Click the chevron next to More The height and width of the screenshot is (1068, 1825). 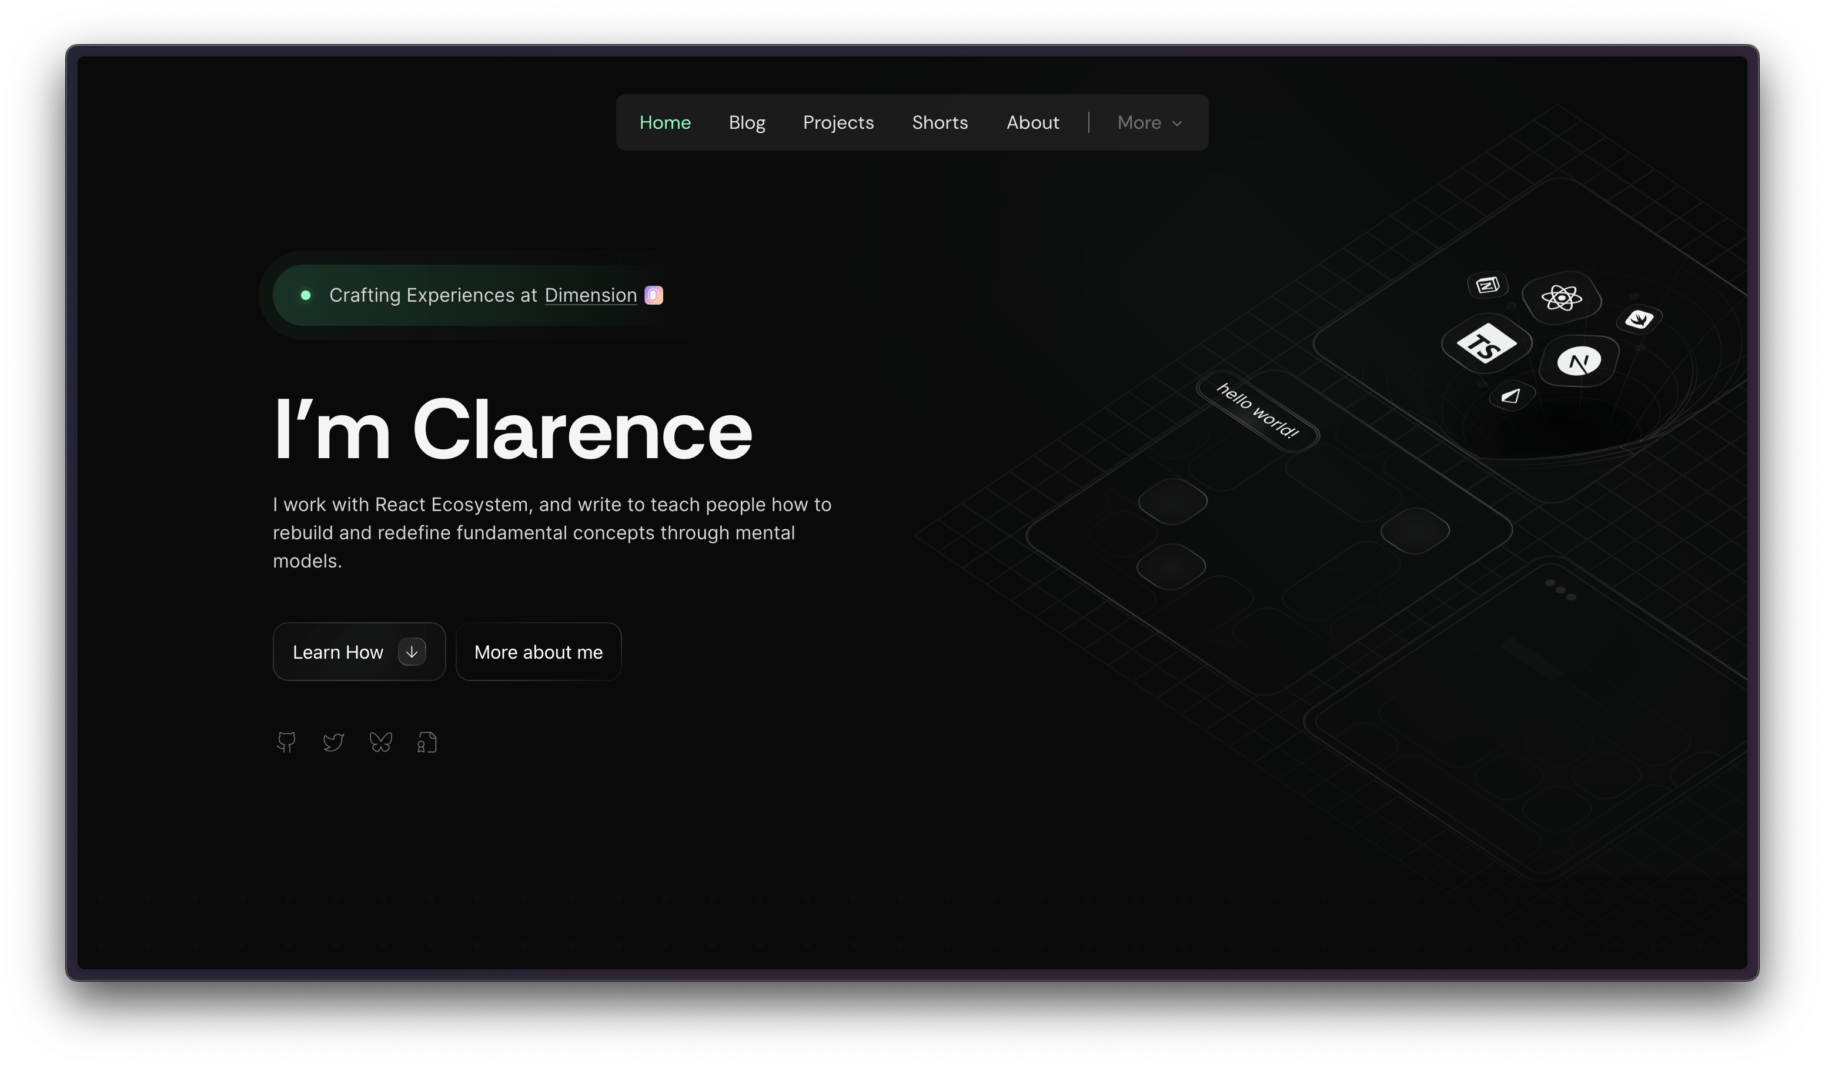pos(1177,123)
